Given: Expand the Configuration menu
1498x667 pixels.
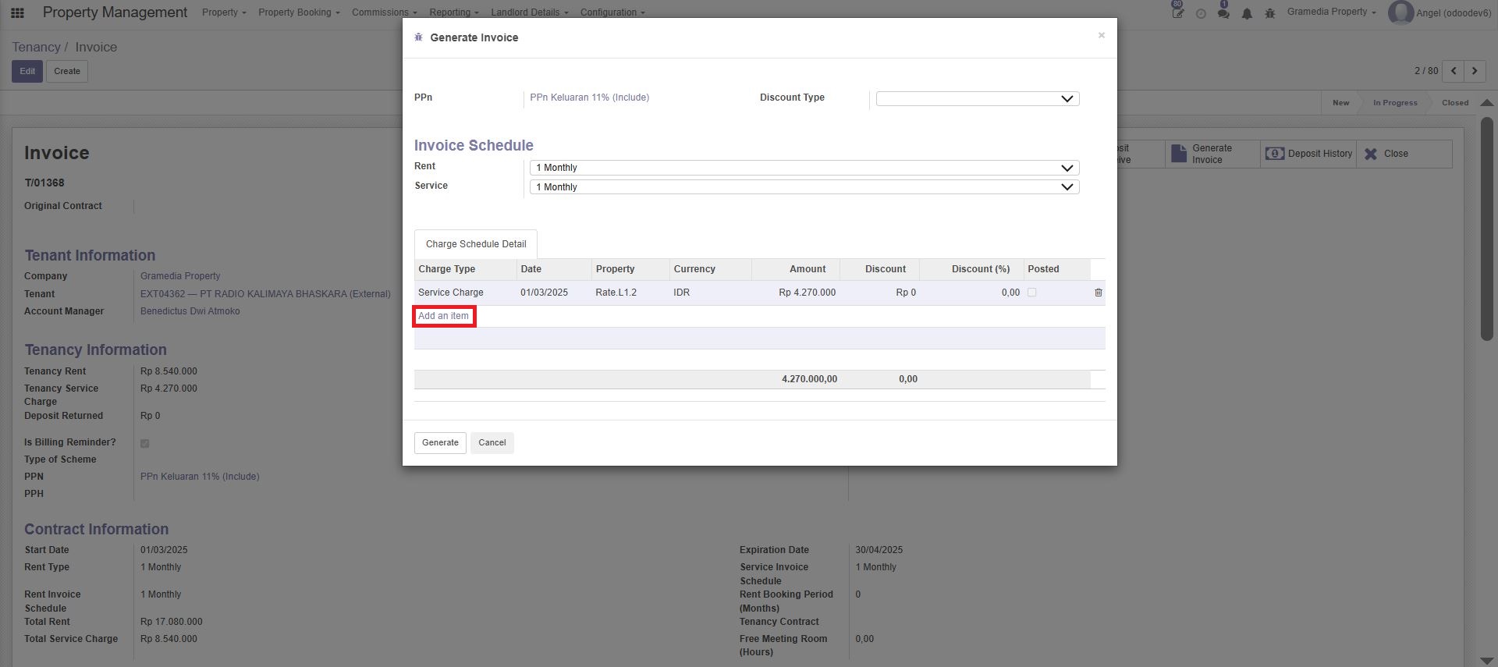Looking at the screenshot, I should [x=612, y=12].
